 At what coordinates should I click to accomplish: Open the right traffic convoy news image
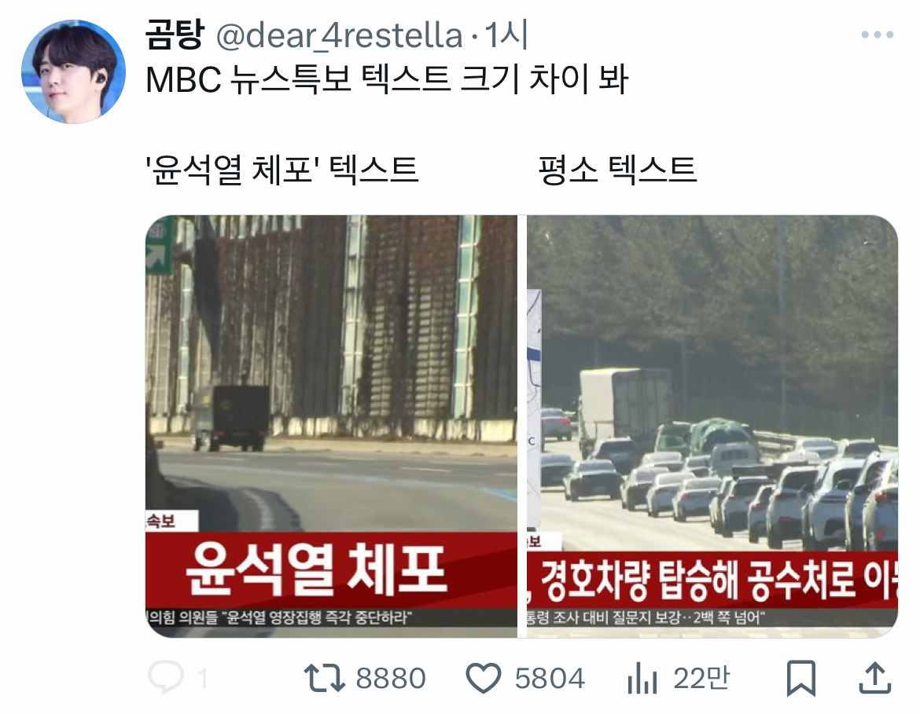[x=712, y=427]
